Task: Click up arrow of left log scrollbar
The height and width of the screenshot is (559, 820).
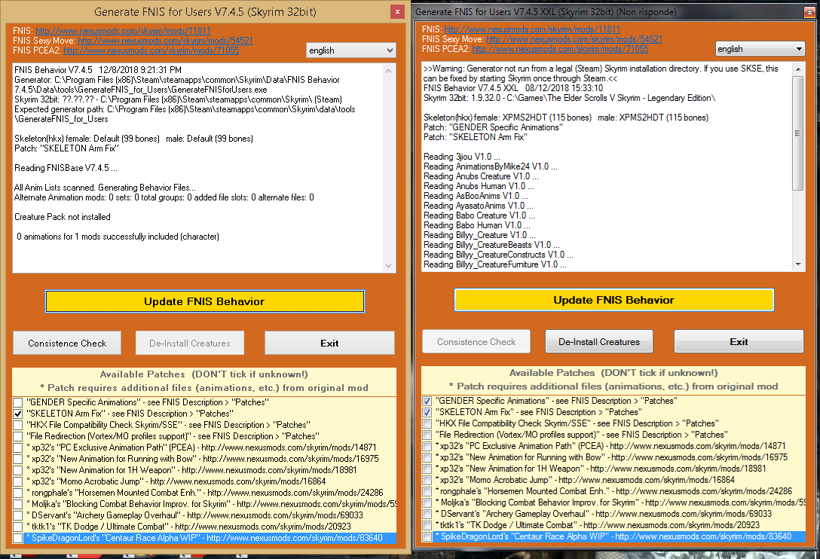Action: [389, 71]
